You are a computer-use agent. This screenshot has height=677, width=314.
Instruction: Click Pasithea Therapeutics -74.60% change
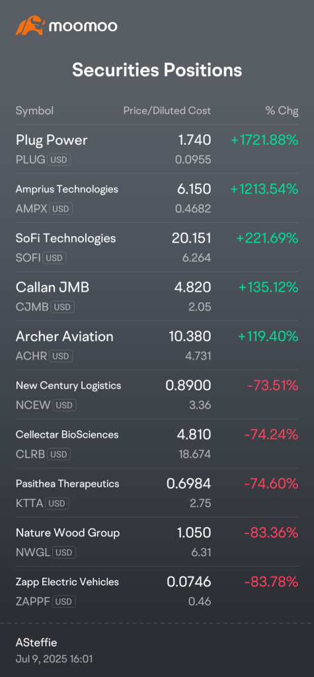(271, 483)
